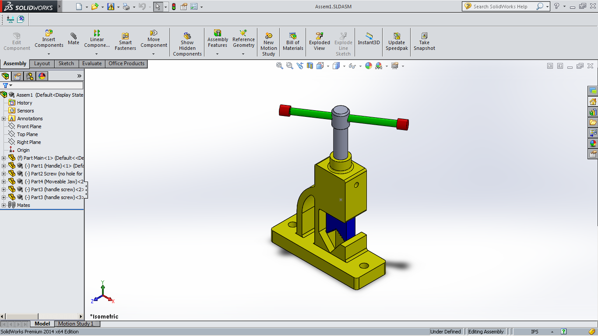Click the Open file folder icon
The width and height of the screenshot is (598, 336).
pyautogui.click(x=95, y=7)
